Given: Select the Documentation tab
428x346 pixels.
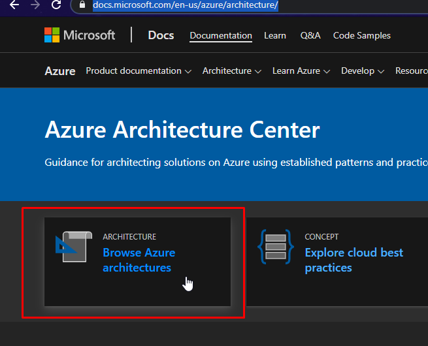Looking at the screenshot, I should (221, 35).
